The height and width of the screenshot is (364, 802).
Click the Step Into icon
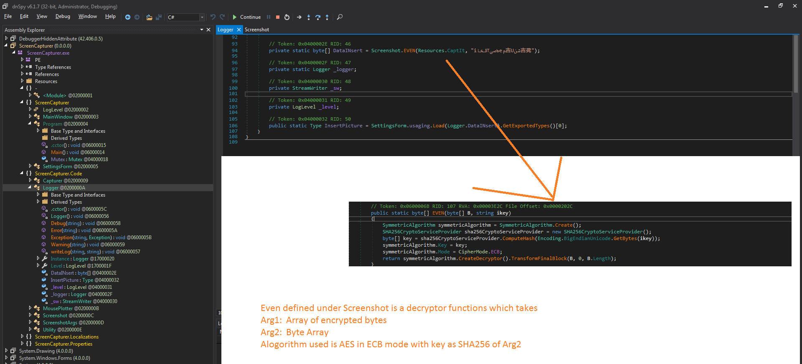309,17
